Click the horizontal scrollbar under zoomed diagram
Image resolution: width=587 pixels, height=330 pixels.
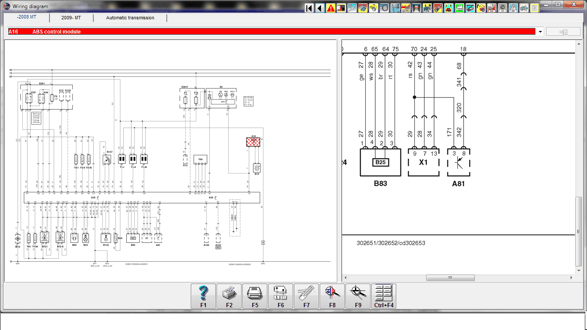(450, 278)
